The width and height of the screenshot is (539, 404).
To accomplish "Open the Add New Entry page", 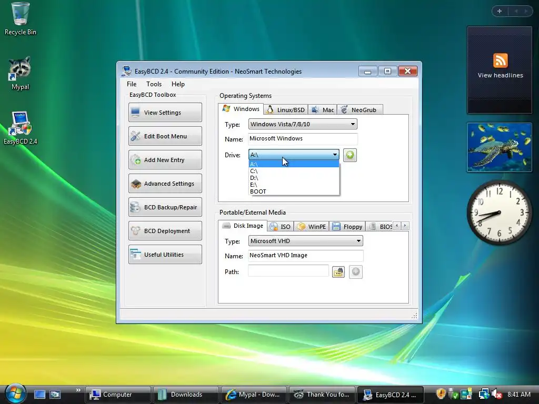I will [x=165, y=160].
